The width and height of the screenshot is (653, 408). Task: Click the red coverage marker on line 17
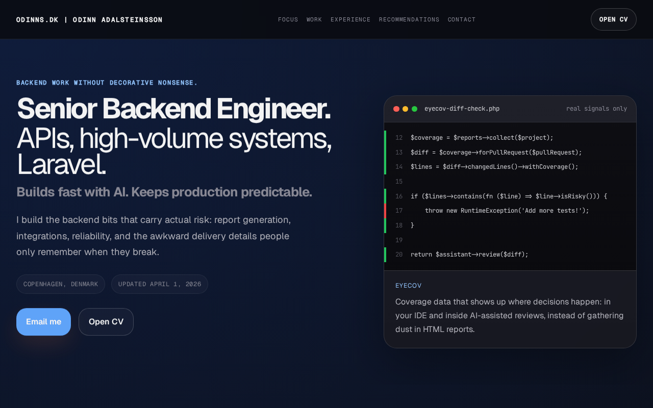(x=385, y=211)
